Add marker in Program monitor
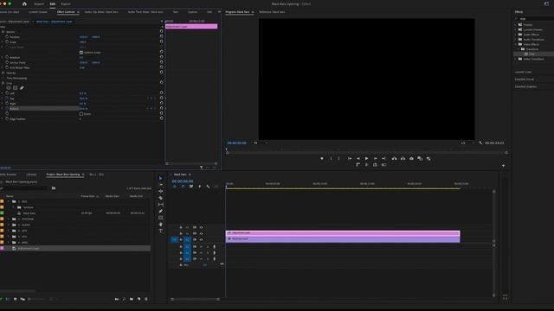This screenshot has height=311, width=554. [x=321, y=159]
